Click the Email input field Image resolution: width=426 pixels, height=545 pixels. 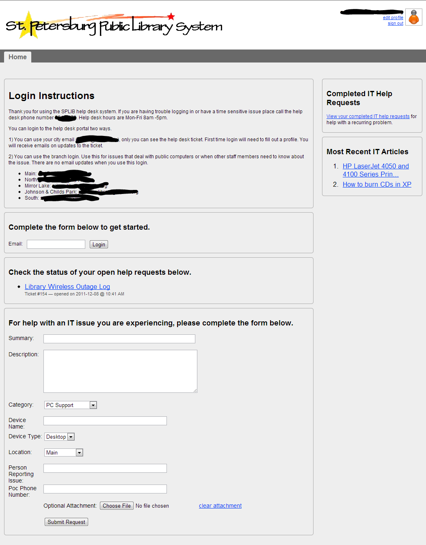pyautogui.click(x=56, y=244)
